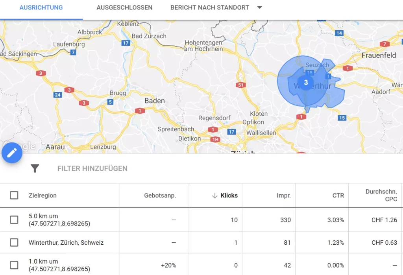403x275 pixels.
Task: Click the Baden label on the map
Action: (x=154, y=101)
